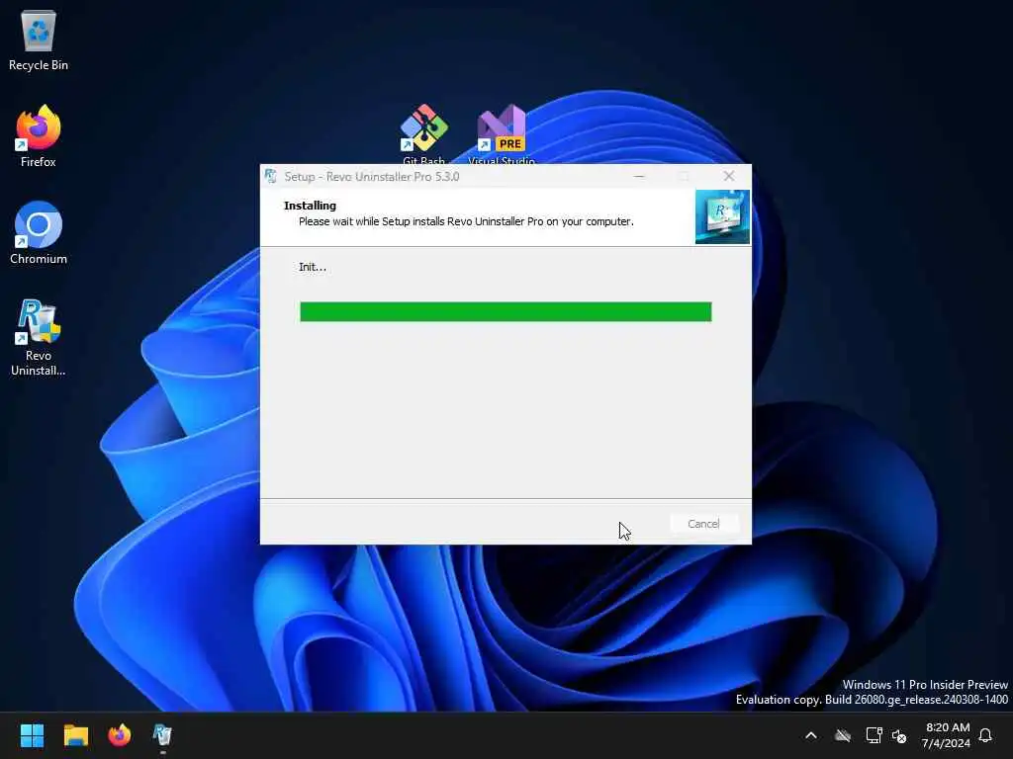Click the installer progress bar

(x=506, y=311)
